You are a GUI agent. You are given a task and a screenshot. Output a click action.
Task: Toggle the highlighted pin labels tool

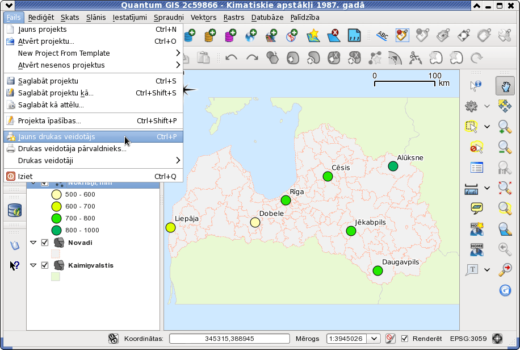[x=402, y=35]
